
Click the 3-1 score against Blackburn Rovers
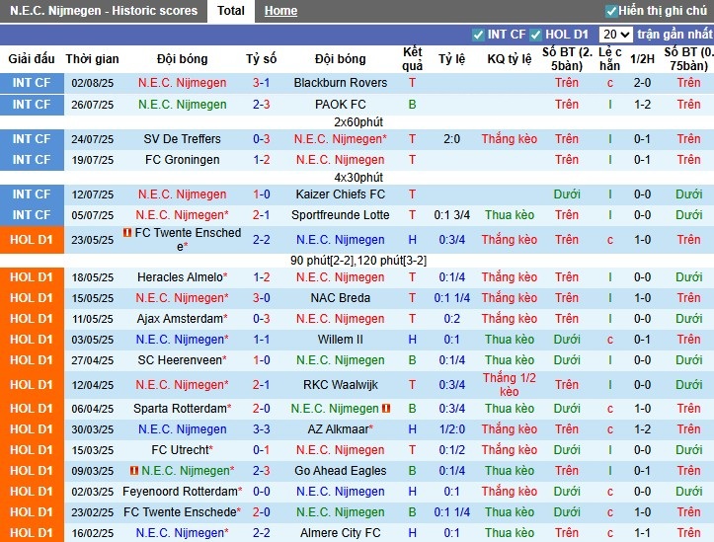click(x=261, y=83)
